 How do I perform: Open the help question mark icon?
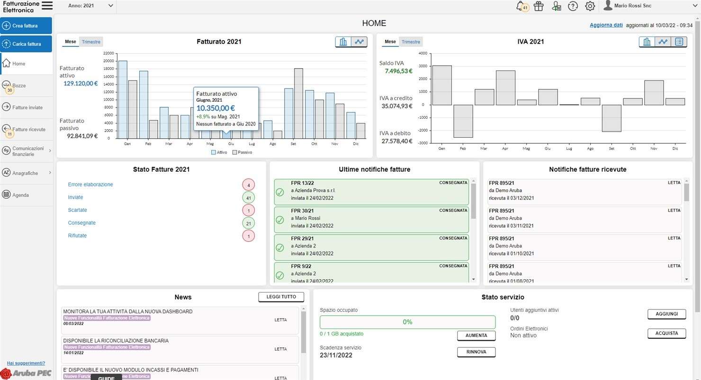573,6
